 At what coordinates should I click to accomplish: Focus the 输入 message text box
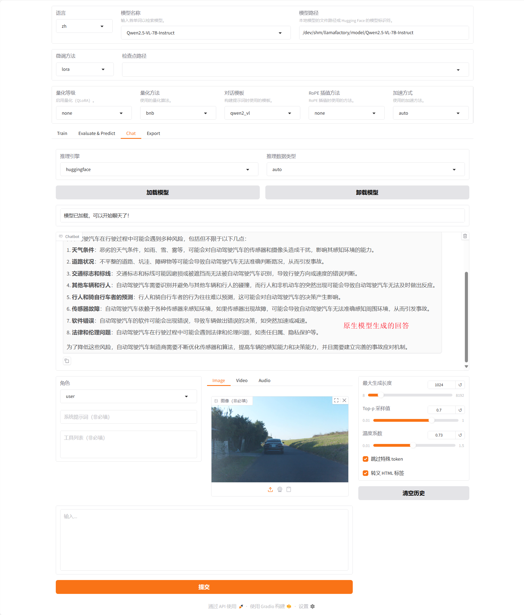[x=204, y=539]
